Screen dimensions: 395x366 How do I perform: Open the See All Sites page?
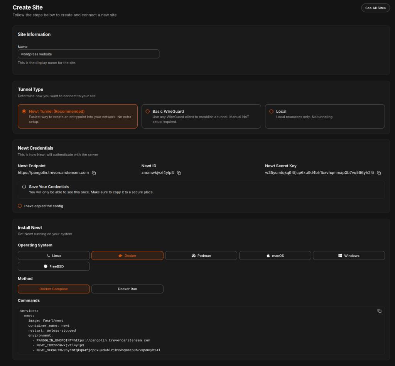point(375,8)
